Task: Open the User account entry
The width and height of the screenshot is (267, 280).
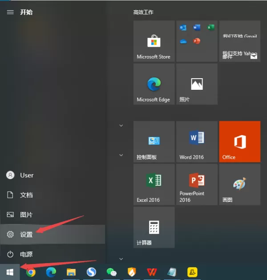Action: [53, 175]
